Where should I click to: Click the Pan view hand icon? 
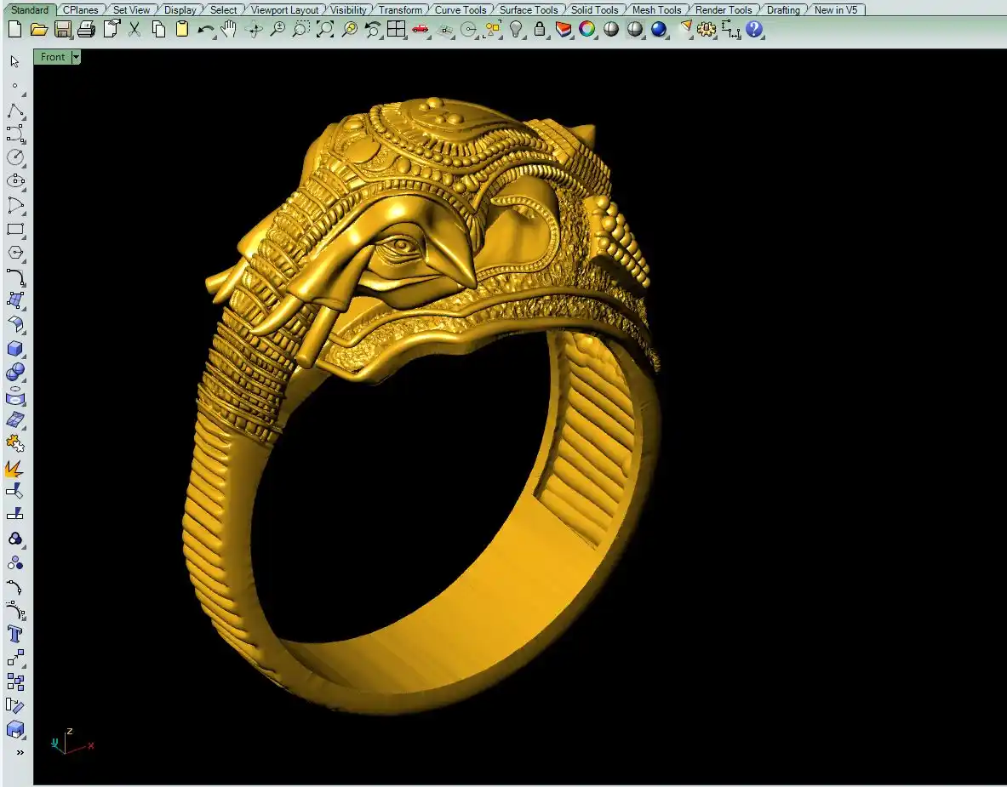(229, 30)
